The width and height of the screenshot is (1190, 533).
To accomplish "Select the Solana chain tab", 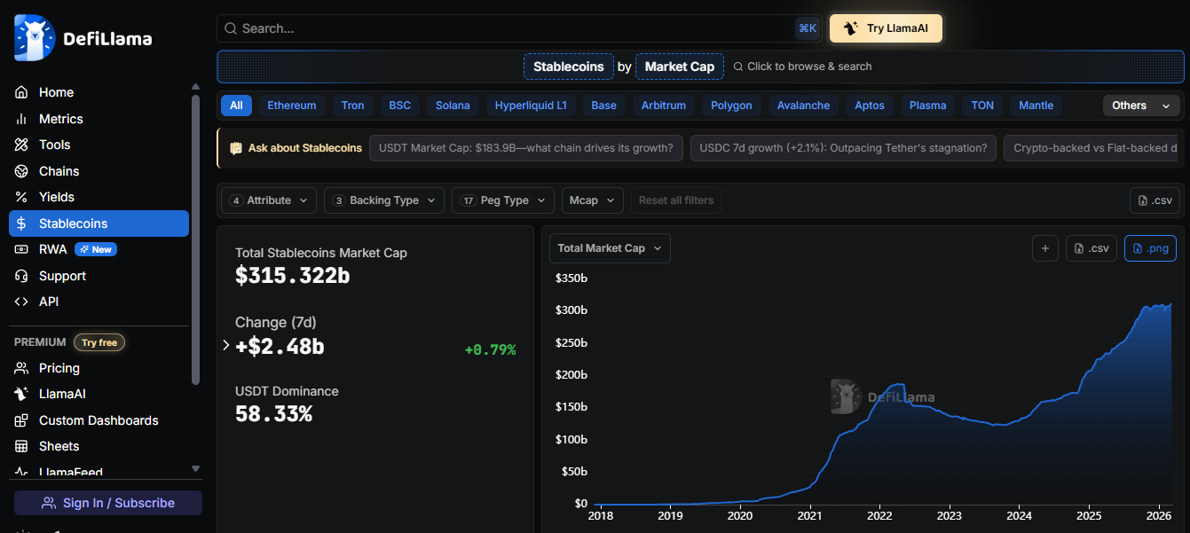I will 453,106.
